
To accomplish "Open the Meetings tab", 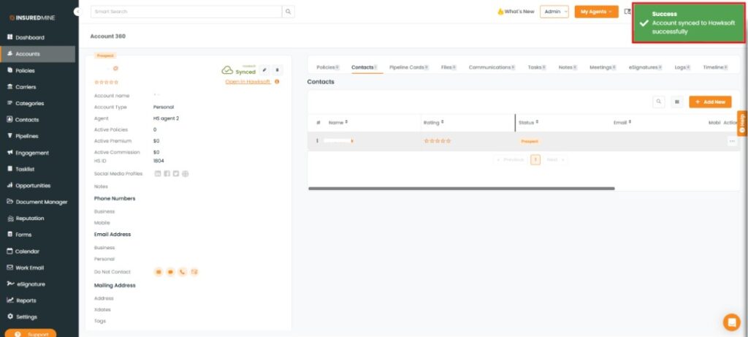I will pos(603,67).
